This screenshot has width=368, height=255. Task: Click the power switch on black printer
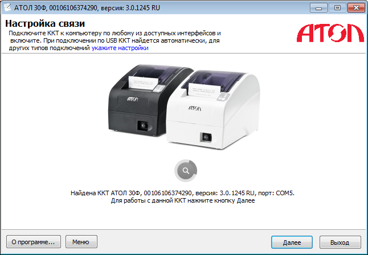(143, 125)
